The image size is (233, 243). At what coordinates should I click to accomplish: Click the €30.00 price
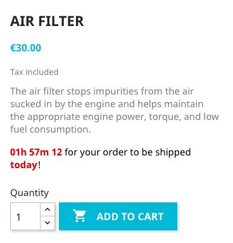[x=26, y=48]
